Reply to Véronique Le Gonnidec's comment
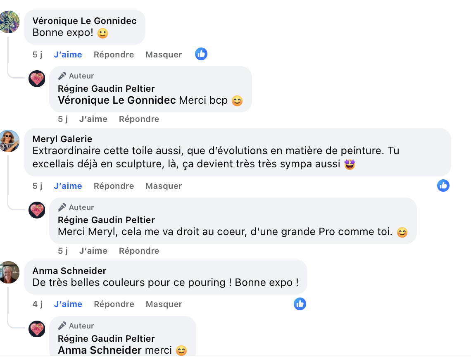471x357 pixels. pyautogui.click(x=114, y=55)
